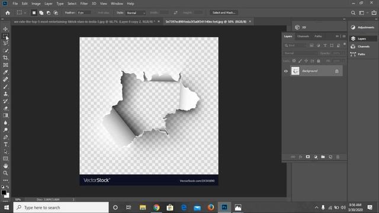
Task: Open the 3D panel button
Action: (x=301, y=27)
